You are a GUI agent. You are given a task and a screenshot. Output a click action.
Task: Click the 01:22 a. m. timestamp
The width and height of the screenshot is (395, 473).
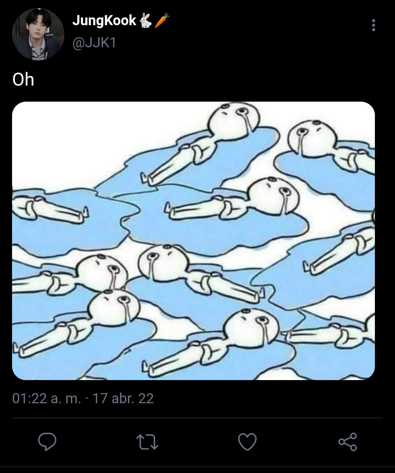47,398
